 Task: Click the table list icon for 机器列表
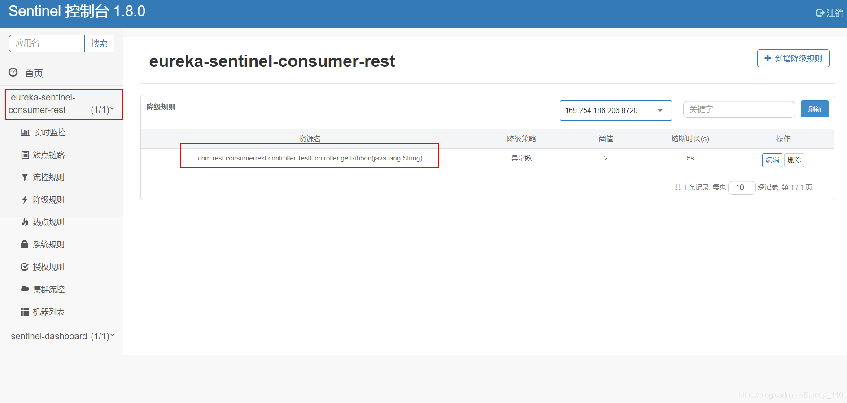click(x=25, y=312)
